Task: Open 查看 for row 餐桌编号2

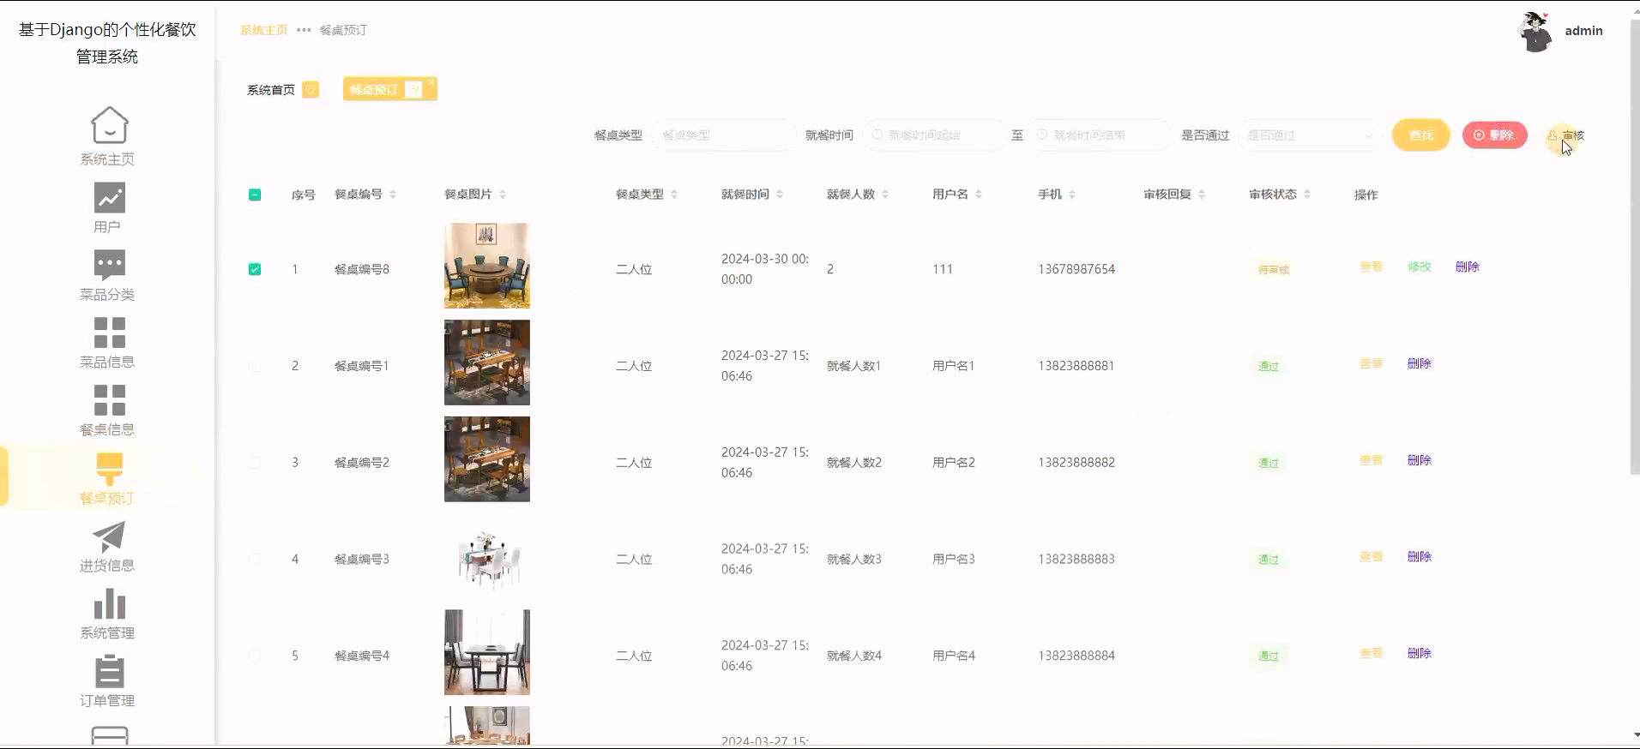Action: coord(1372,460)
